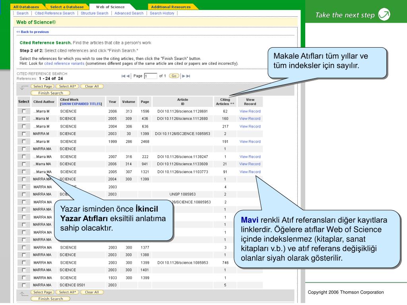The image size is (407, 305).
Task: Click the bottom Clear All button
Action: coord(92,292)
